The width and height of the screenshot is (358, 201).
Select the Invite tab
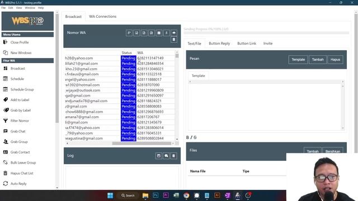[268, 44]
